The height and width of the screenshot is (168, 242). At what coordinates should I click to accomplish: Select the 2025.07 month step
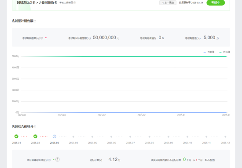(x=130, y=136)
